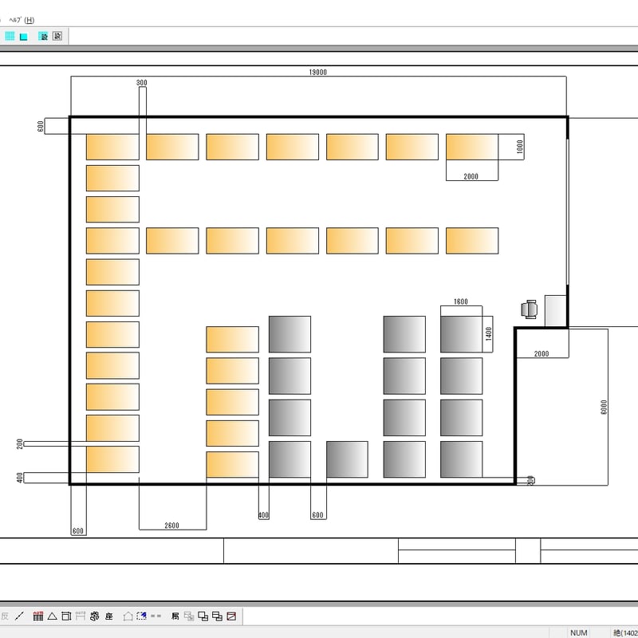
Task: Click the paint palette icon
Action: point(94,616)
